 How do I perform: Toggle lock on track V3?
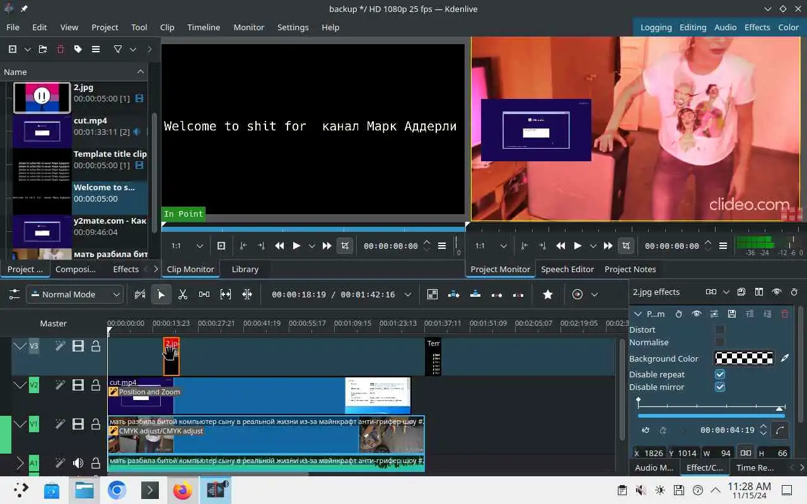point(96,346)
